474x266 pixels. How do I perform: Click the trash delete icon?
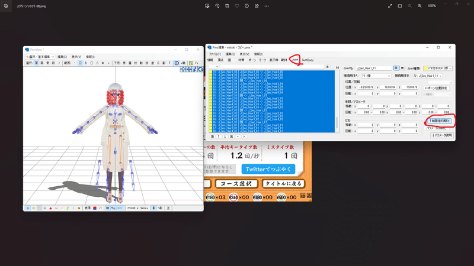[x=227, y=6]
